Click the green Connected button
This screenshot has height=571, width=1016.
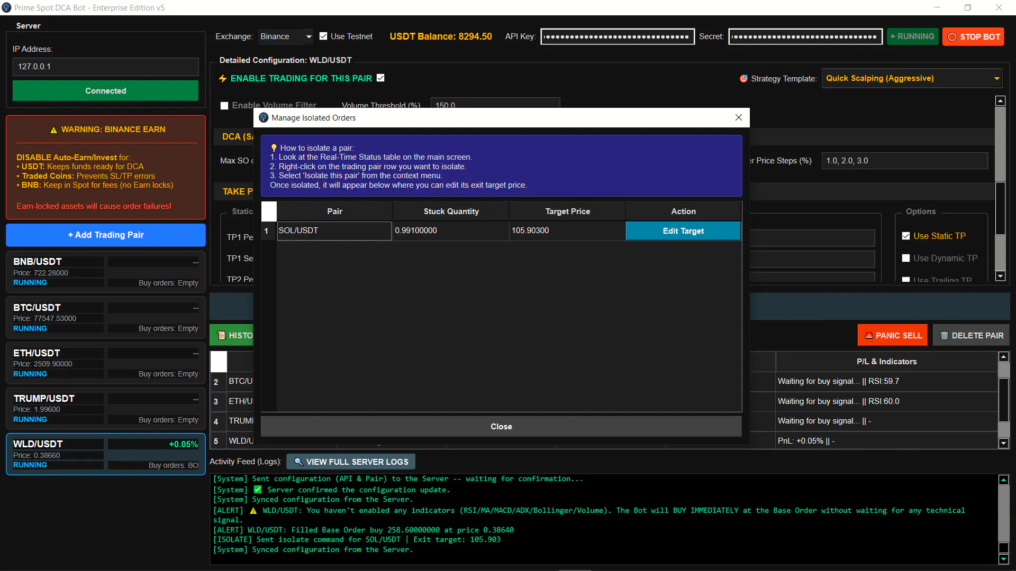tap(105, 91)
